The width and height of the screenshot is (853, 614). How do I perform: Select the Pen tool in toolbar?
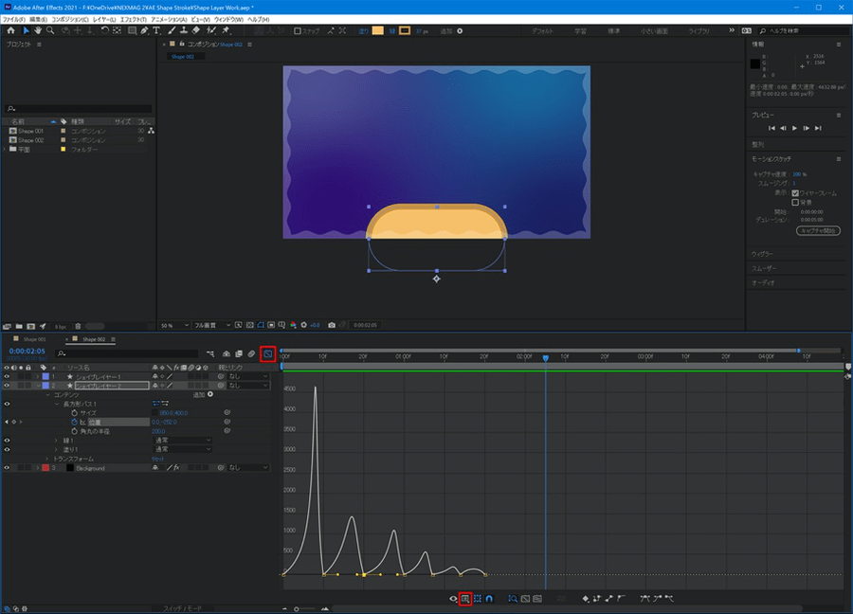[143, 30]
